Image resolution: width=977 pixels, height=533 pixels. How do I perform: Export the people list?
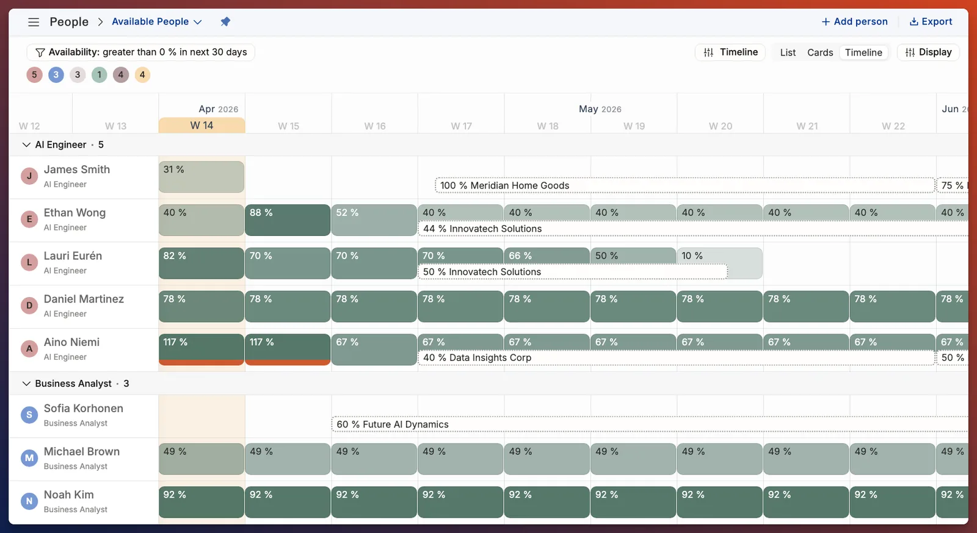(931, 22)
